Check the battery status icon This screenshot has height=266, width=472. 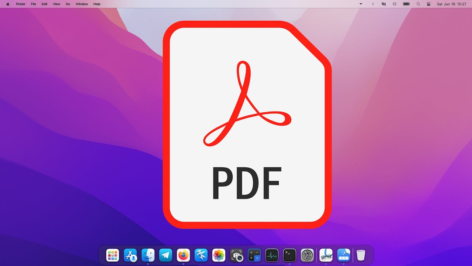coord(406,4)
